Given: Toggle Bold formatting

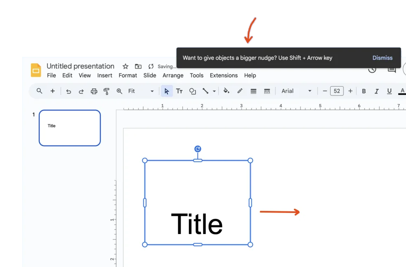Looking at the screenshot, I should pos(364,91).
